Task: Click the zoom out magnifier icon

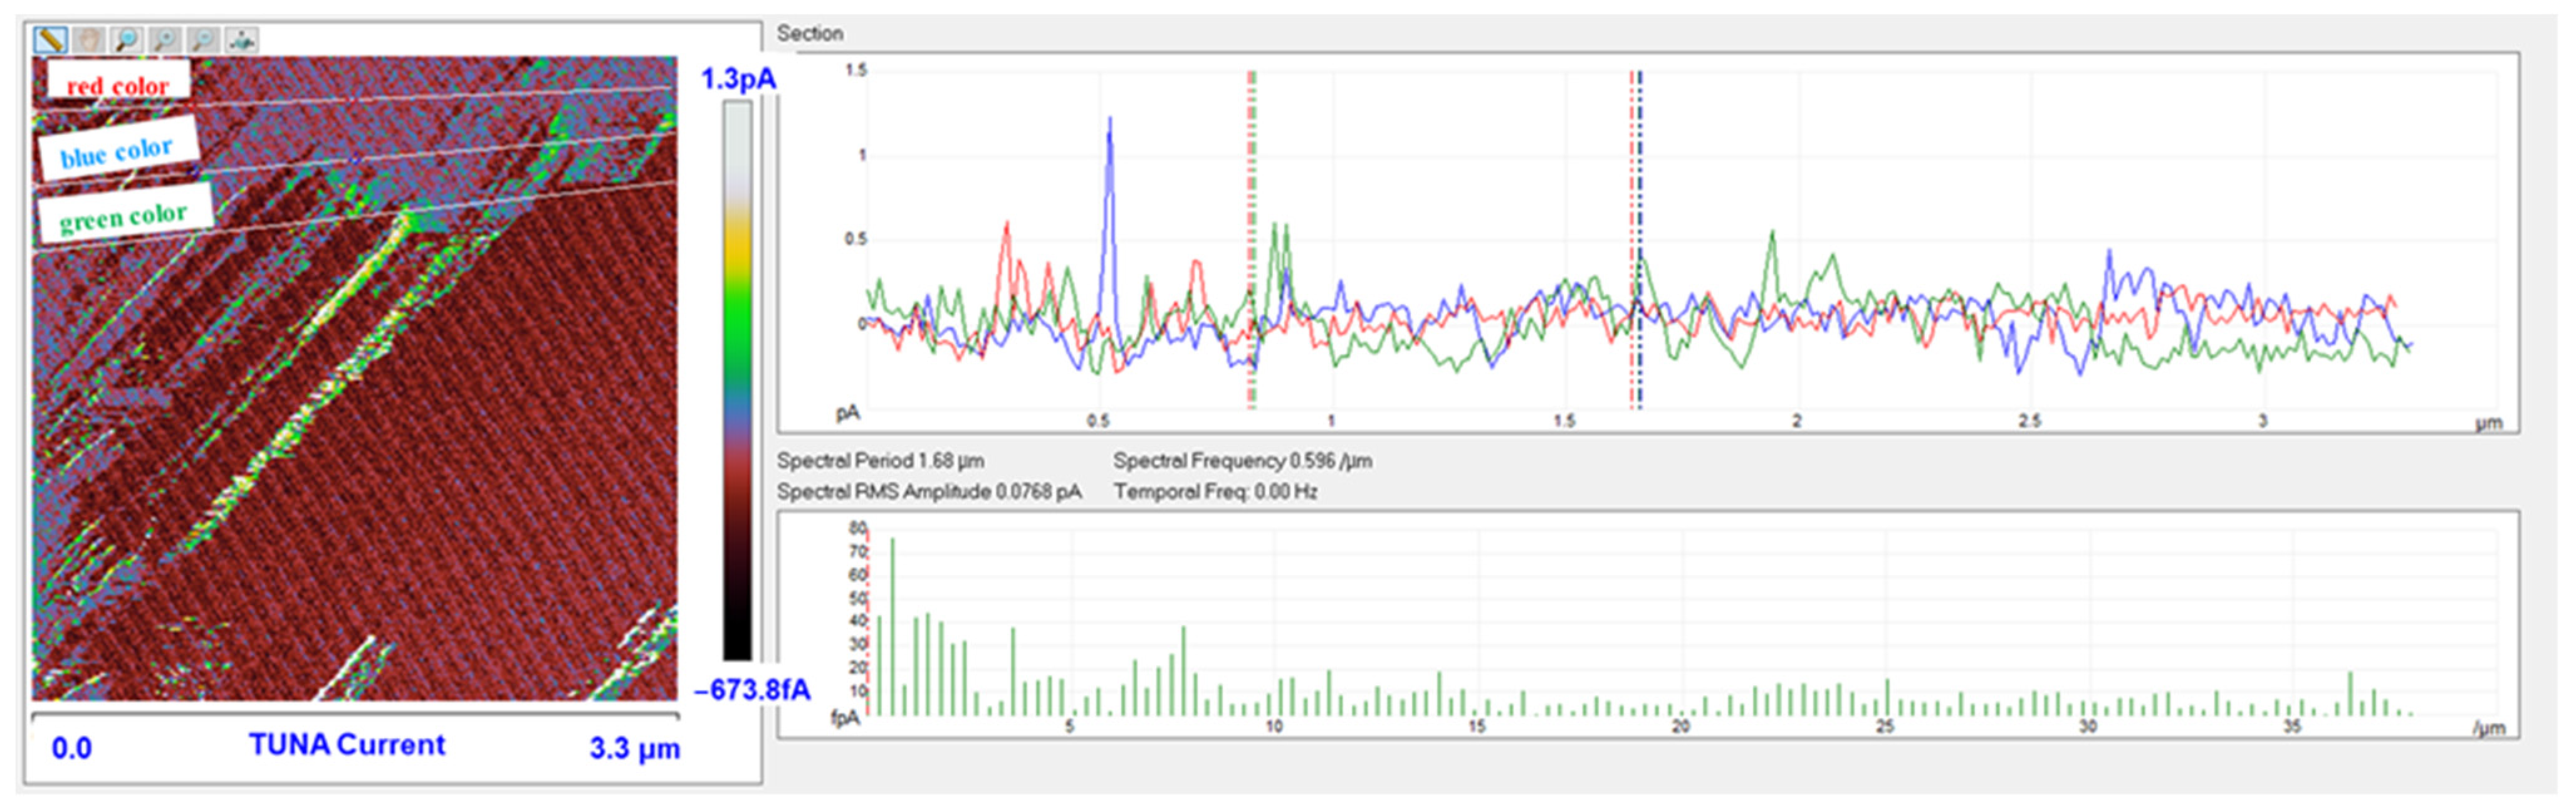Action: coord(203,39)
